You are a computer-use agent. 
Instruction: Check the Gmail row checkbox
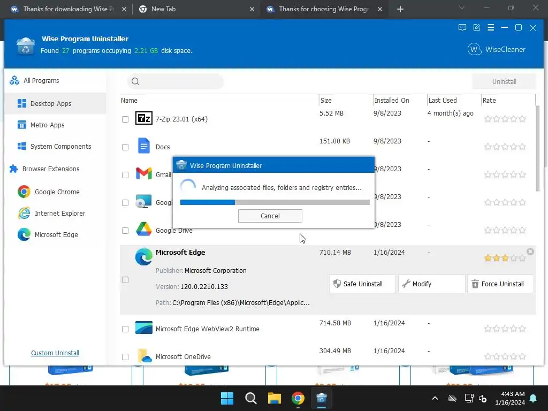[125, 175]
